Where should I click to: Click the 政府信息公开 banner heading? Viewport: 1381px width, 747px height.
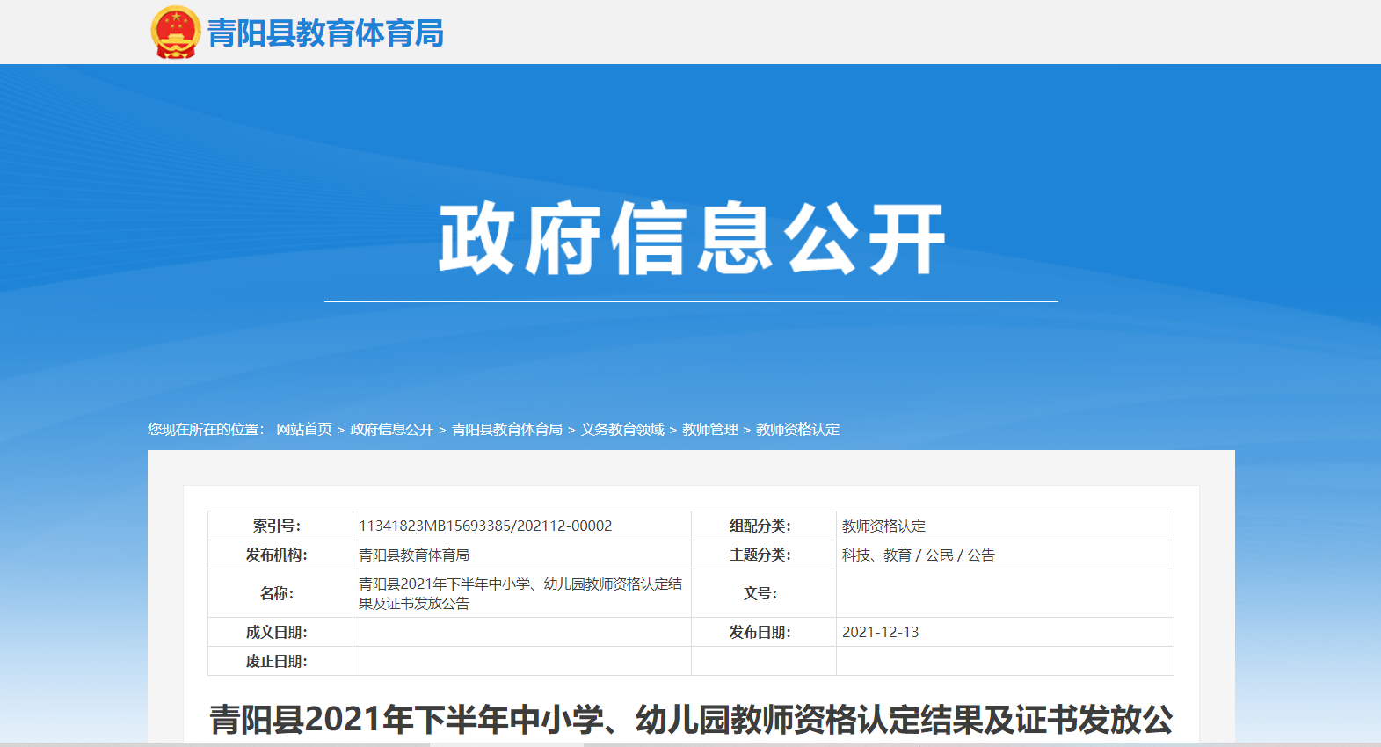[691, 238]
